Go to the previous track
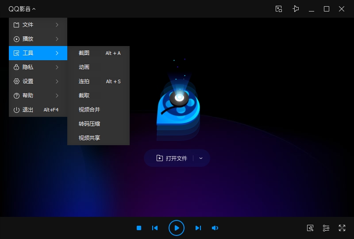This screenshot has width=354, height=239. [x=155, y=228]
